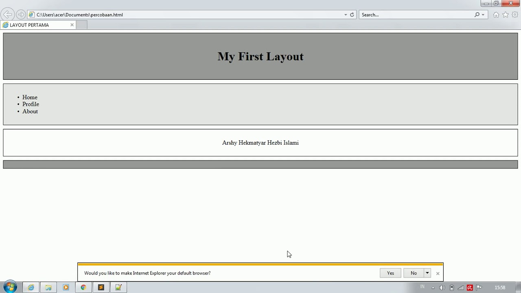The width and height of the screenshot is (521, 293).
Task: Open the network signal tray icon
Action: [x=461, y=288]
